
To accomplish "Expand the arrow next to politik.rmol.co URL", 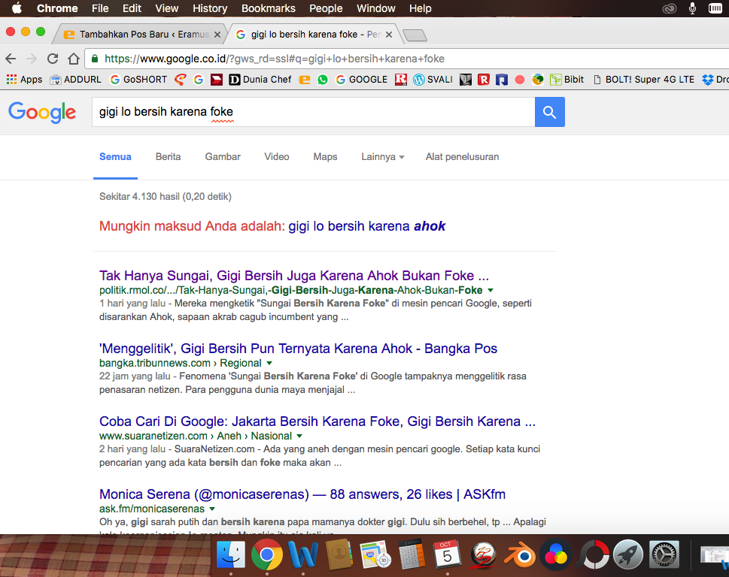I will pyautogui.click(x=490, y=290).
